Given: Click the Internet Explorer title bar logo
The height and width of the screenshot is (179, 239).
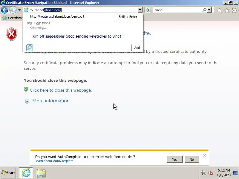Looking at the screenshot, I should pyautogui.click(x=3, y=3).
